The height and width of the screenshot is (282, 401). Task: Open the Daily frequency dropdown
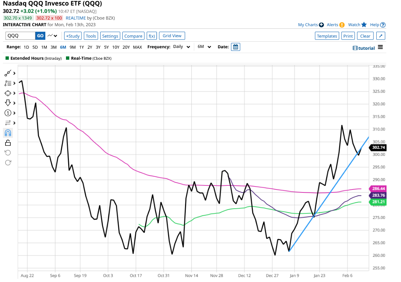[182, 47]
